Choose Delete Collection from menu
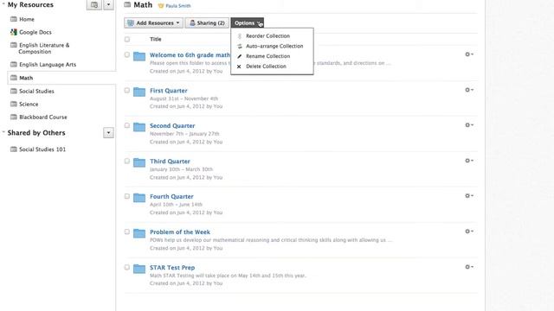Screen dimensions: 554x311 pos(266,67)
